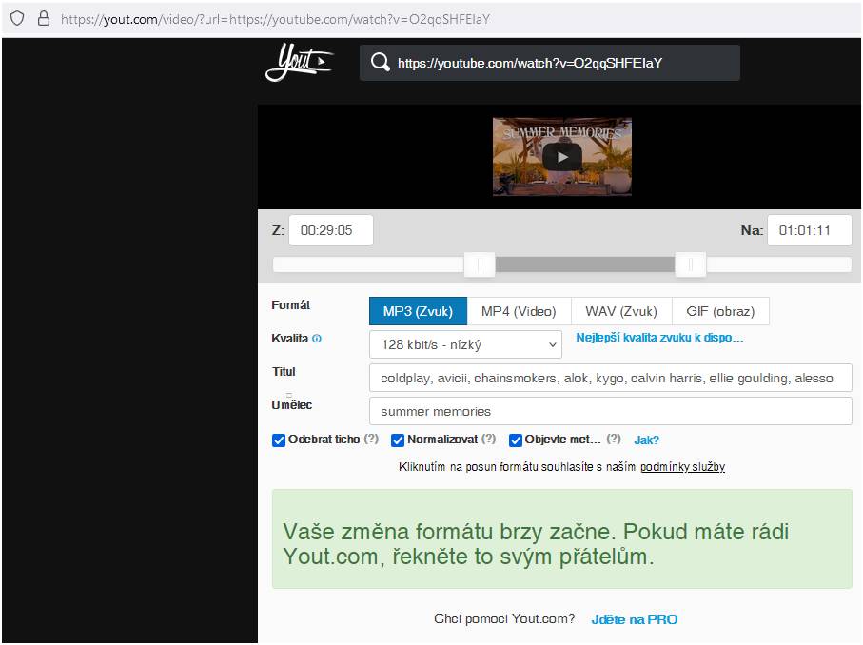The width and height of the screenshot is (863, 645).
Task: Click the Jak? link
Action: (646, 440)
